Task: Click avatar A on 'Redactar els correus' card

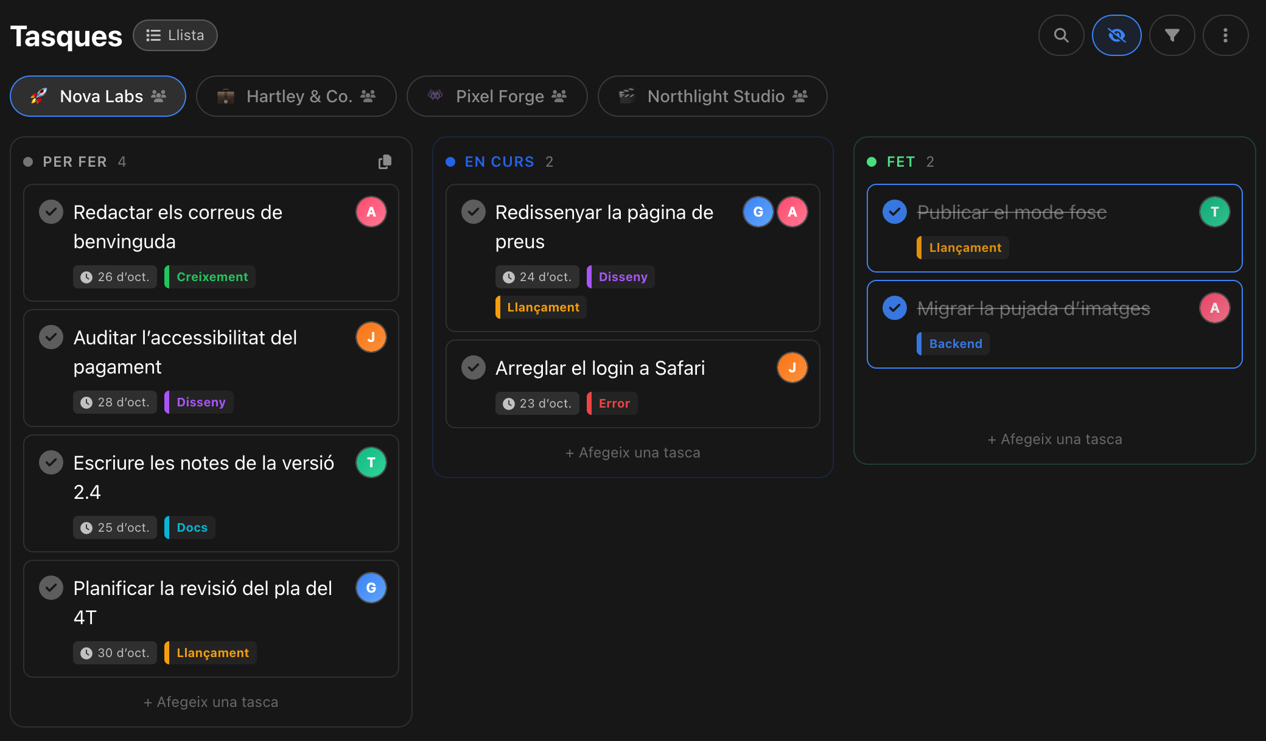Action: click(x=371, y=212)
